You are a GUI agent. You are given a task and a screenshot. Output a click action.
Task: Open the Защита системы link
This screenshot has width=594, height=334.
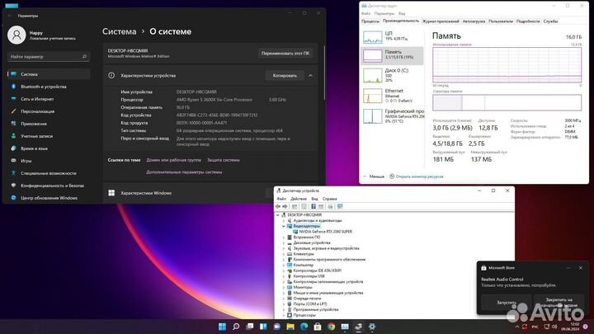223,160
